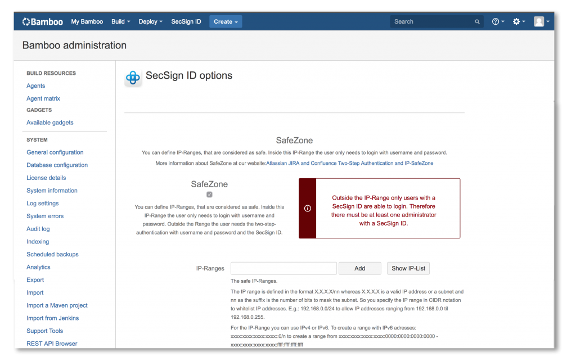Open the SecSign ID navigation item

(x=186, y=21)
